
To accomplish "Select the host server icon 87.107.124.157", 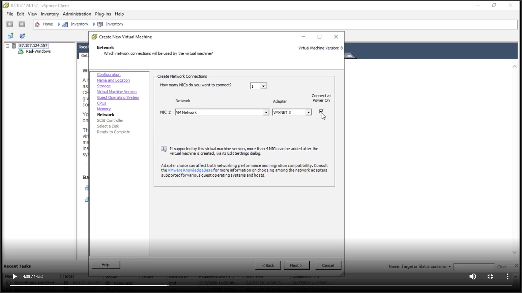I will 14,46.
